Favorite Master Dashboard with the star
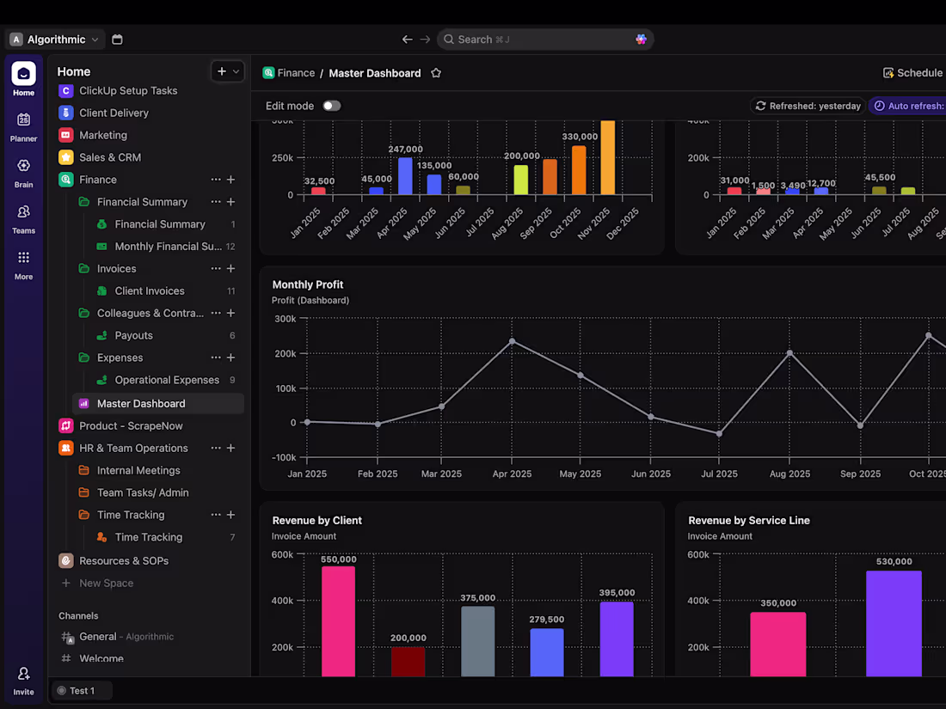The width and height of the screenshot is (946, 709). 436,73
